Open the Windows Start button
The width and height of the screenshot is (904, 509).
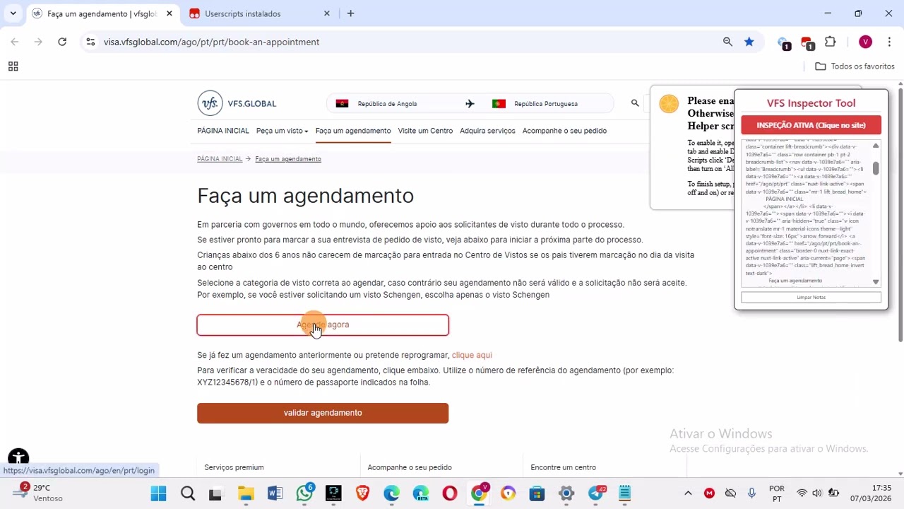click(x=158, y=493)
